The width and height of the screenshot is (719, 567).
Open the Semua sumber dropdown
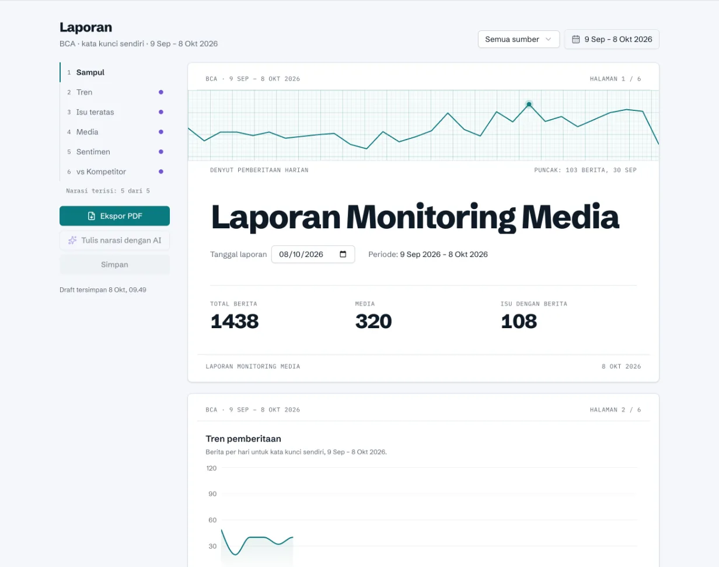pyautogui.click(x=518, y=39)
